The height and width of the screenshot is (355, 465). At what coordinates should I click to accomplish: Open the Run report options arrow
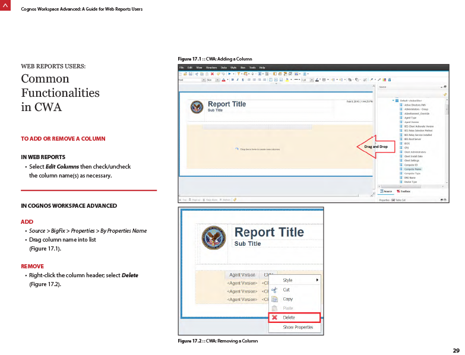(x=233, y=74)
